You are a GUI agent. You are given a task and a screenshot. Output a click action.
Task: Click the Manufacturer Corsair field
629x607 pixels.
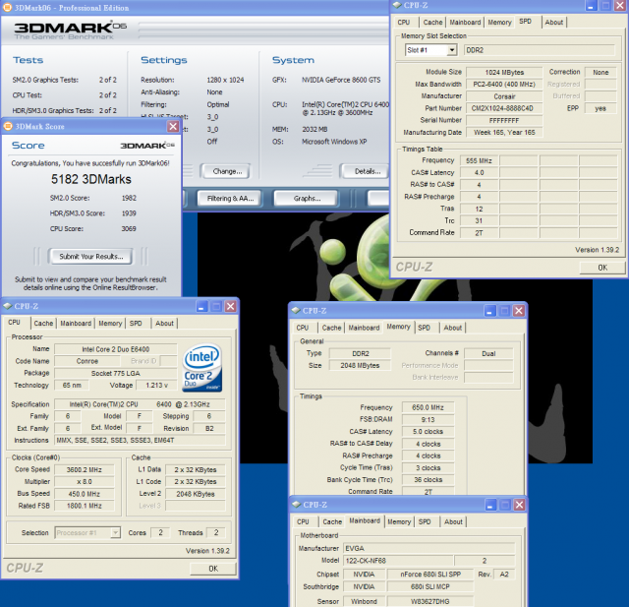(504, 96)
